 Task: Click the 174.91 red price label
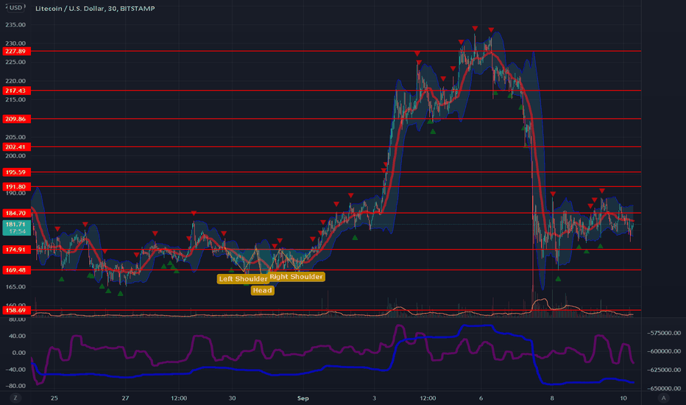point(16,250)
